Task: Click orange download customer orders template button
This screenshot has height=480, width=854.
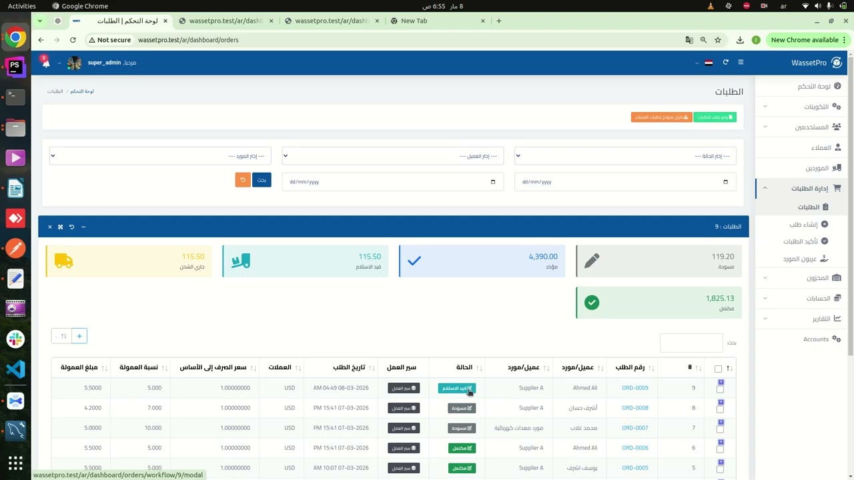Action: (x=661, y=117)
